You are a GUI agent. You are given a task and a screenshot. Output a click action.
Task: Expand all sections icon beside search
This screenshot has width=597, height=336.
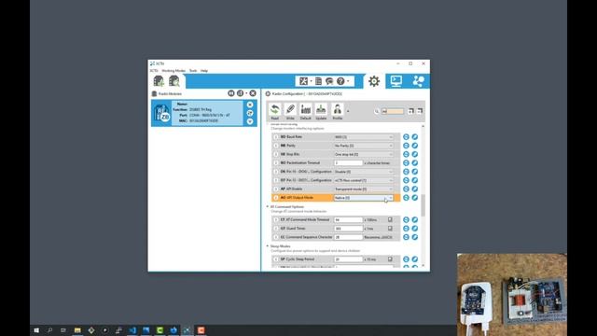410,111
